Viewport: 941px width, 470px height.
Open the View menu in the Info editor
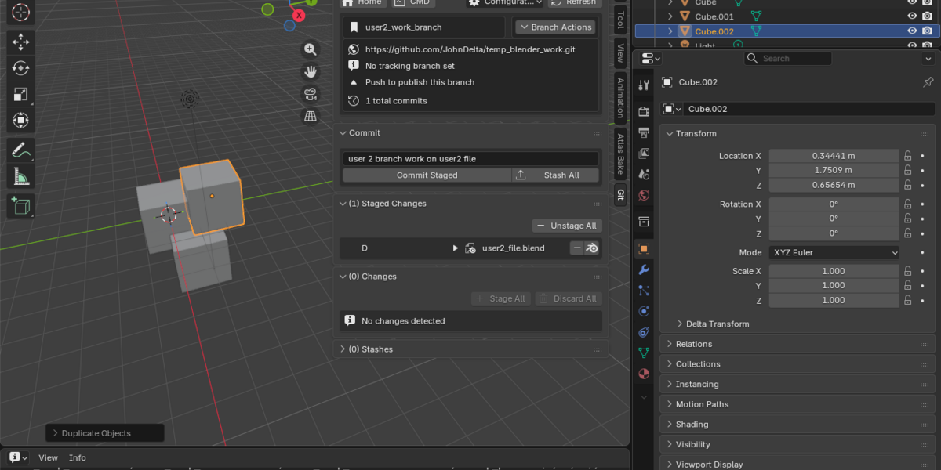pyautogui.click(x=48, y=457)
